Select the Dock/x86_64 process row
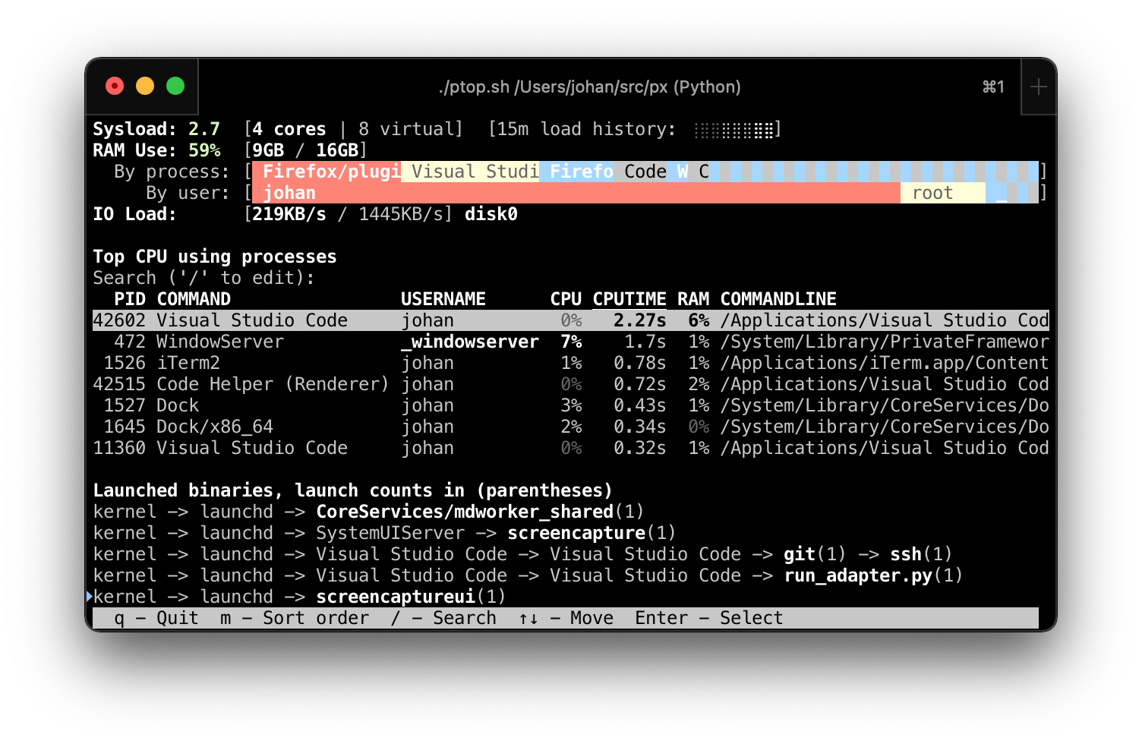This screenshot has height=744, width=1142. 570,427
